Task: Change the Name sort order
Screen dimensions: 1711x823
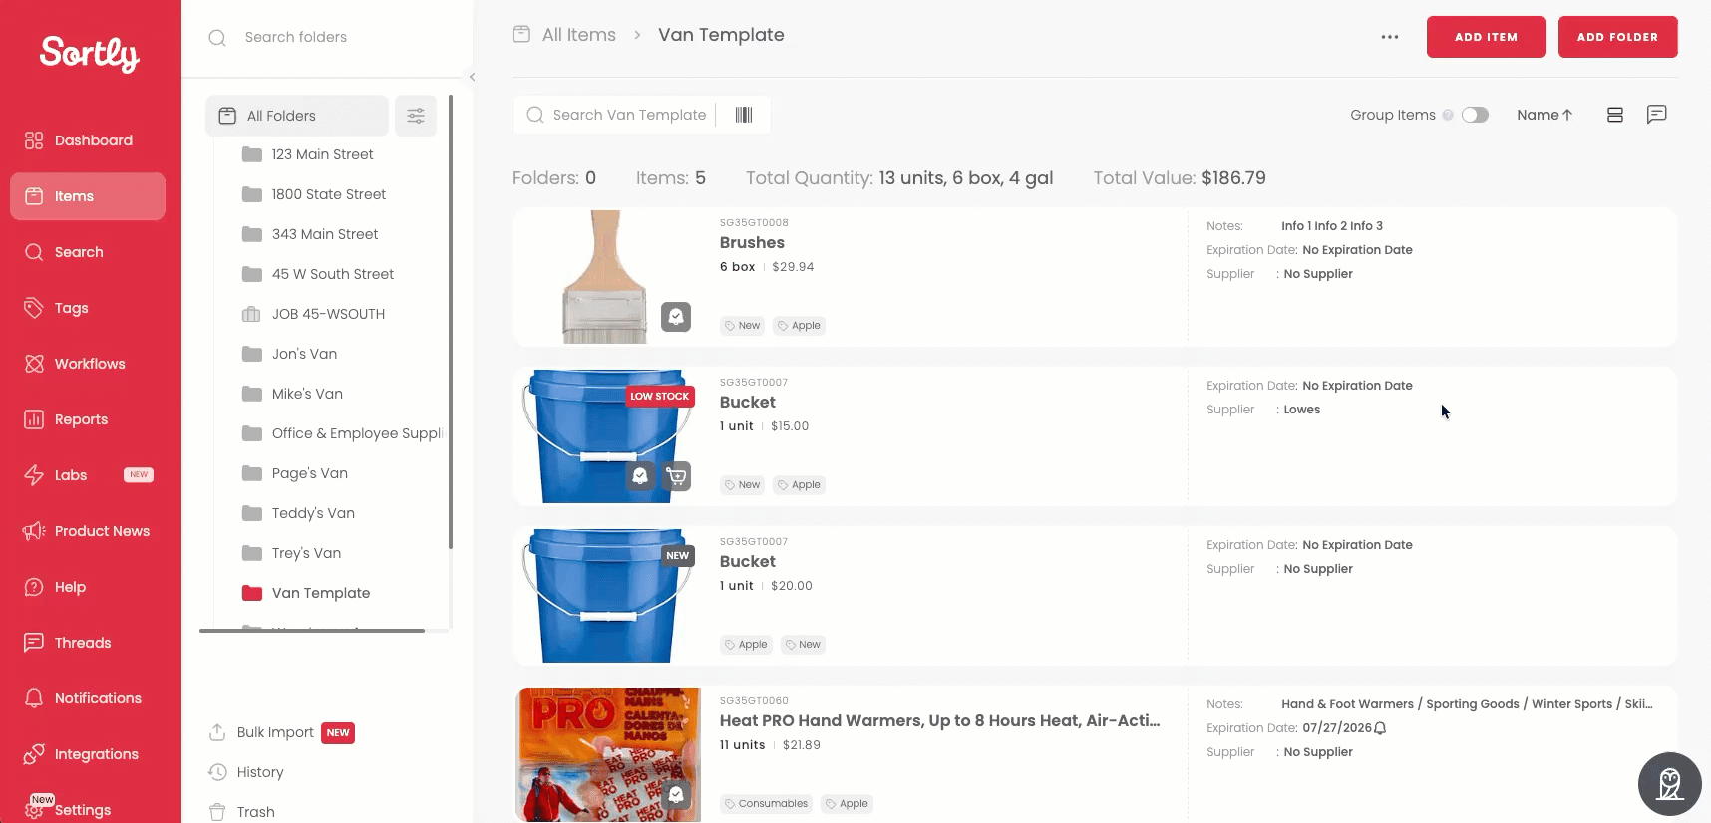Action: coord(1544,115)
